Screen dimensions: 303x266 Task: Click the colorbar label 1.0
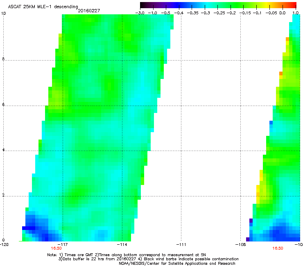pyautogui.click(x=296, y=13)
